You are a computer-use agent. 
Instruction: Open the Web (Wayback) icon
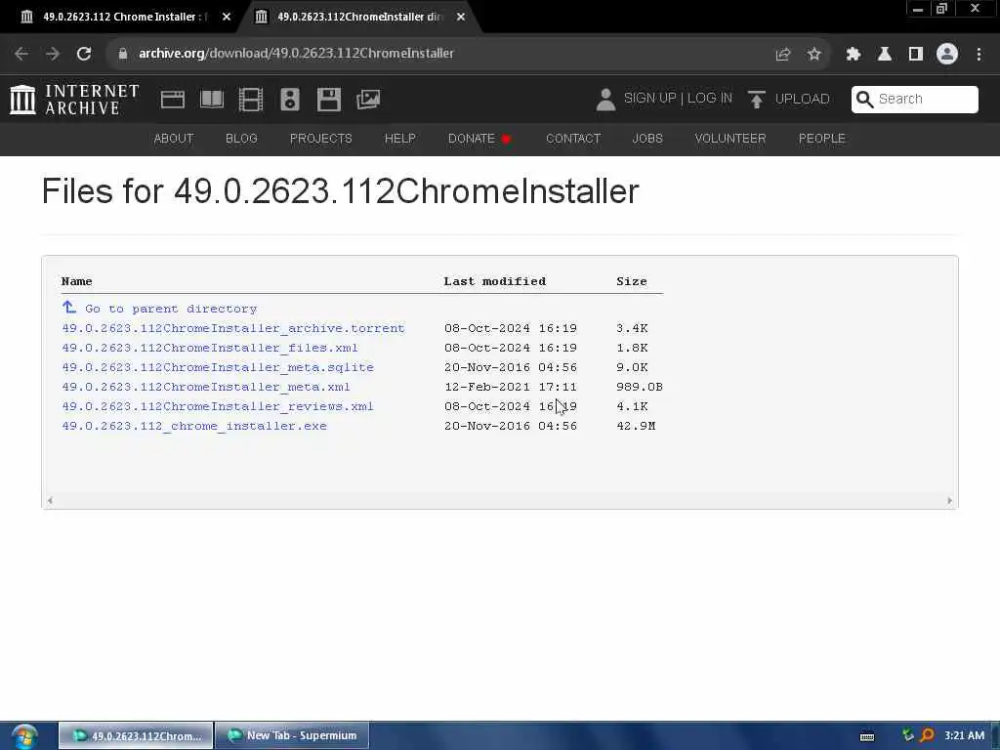(x=172, y=100)
